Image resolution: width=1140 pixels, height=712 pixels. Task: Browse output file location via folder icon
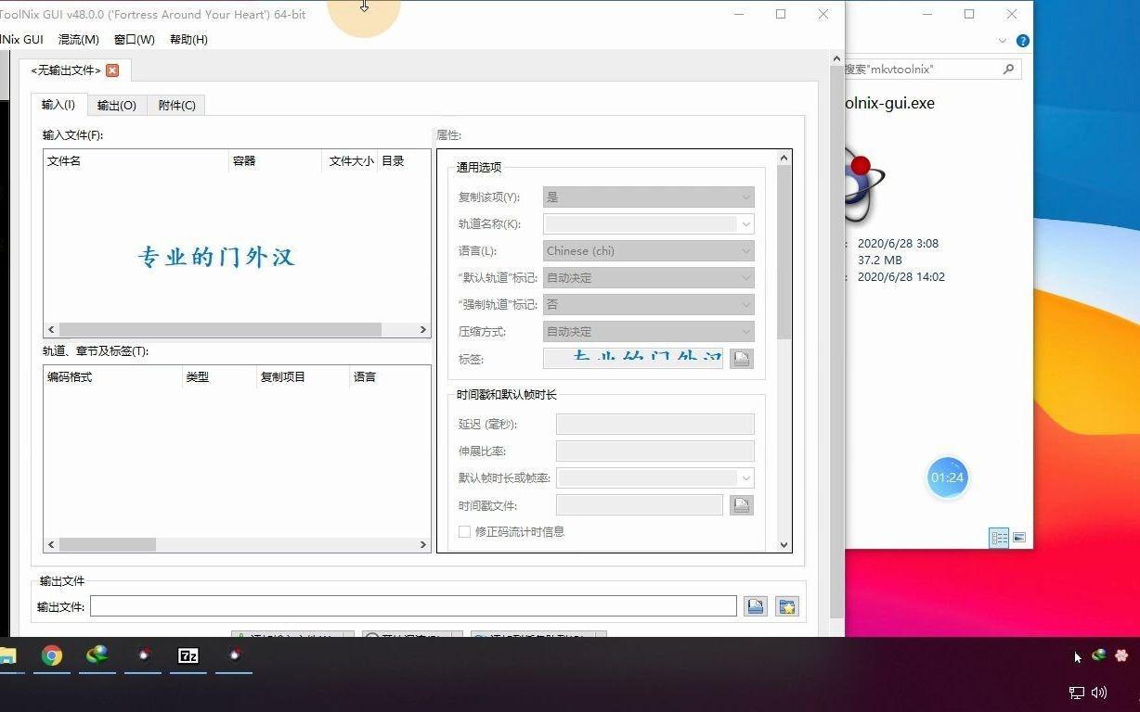pyautogui.click(x=755, y=605)
